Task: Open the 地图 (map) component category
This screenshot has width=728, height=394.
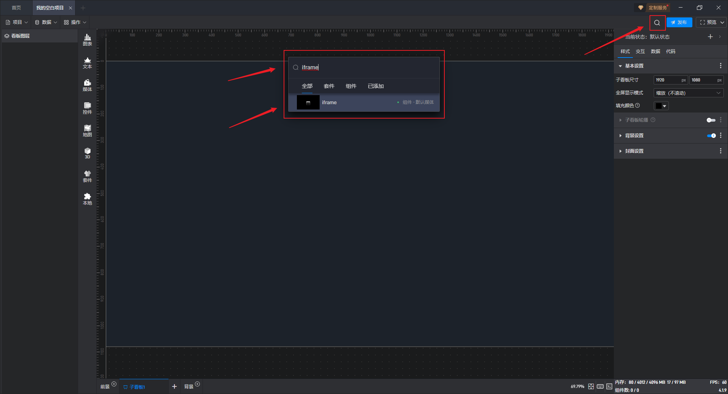Action: pyautogui.click(x=87, y=131)
